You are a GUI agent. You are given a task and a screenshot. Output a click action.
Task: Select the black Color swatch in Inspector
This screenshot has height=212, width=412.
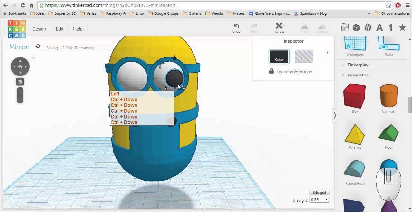pyautogui.click(x=279, y=57)
